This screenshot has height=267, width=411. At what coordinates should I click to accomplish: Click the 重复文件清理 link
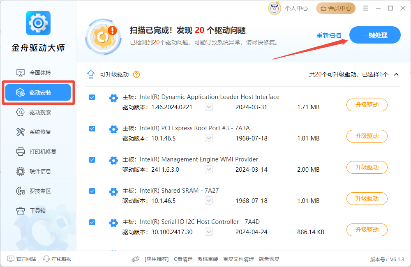[x=238, y=259]
